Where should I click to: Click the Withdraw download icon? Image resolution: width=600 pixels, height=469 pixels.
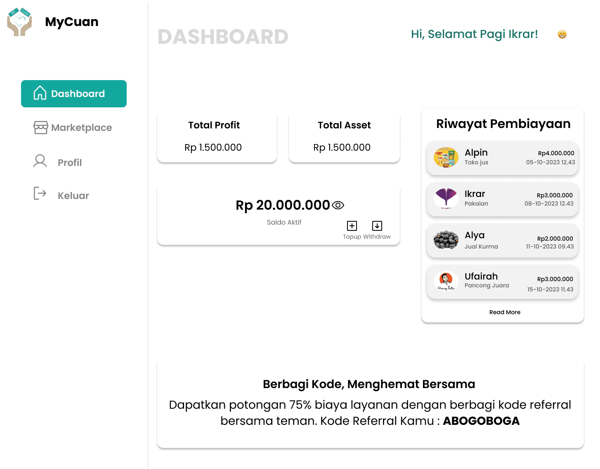(377, 226)
